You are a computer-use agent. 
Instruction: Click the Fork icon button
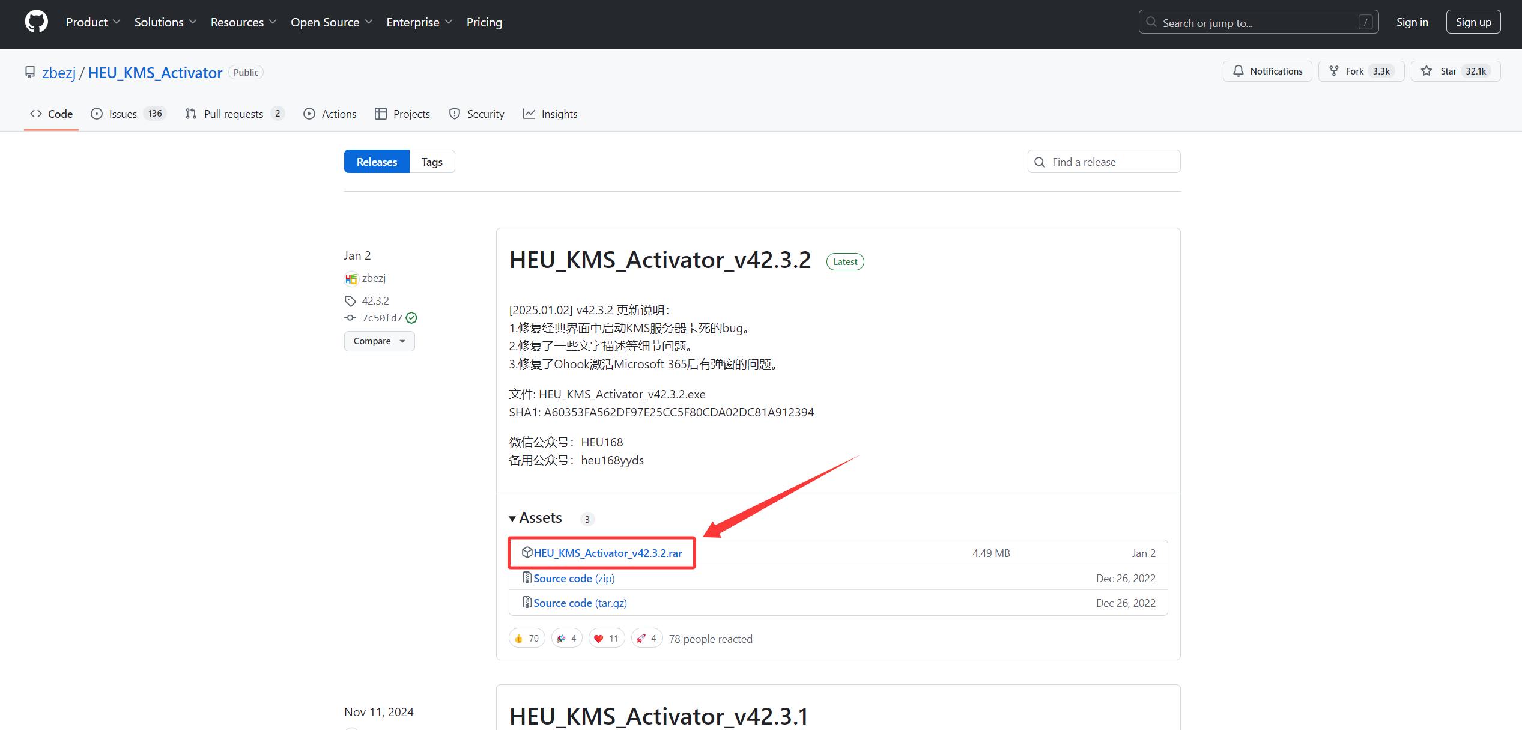click(1334, 71)
